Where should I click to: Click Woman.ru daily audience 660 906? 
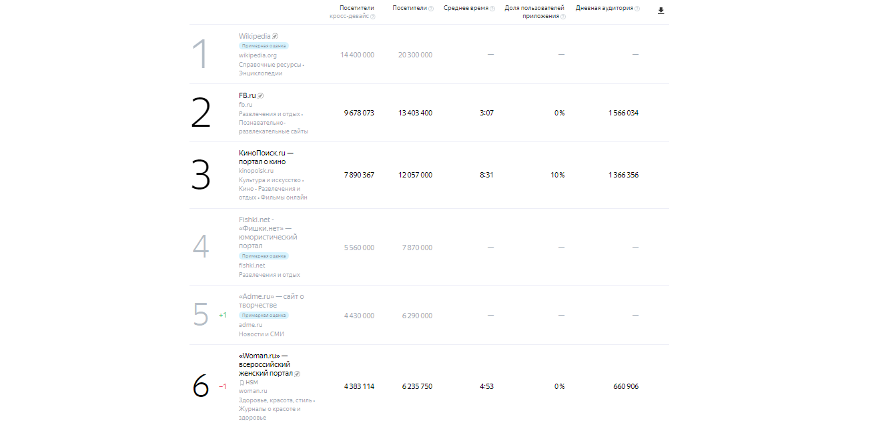(x=626, y=386)
